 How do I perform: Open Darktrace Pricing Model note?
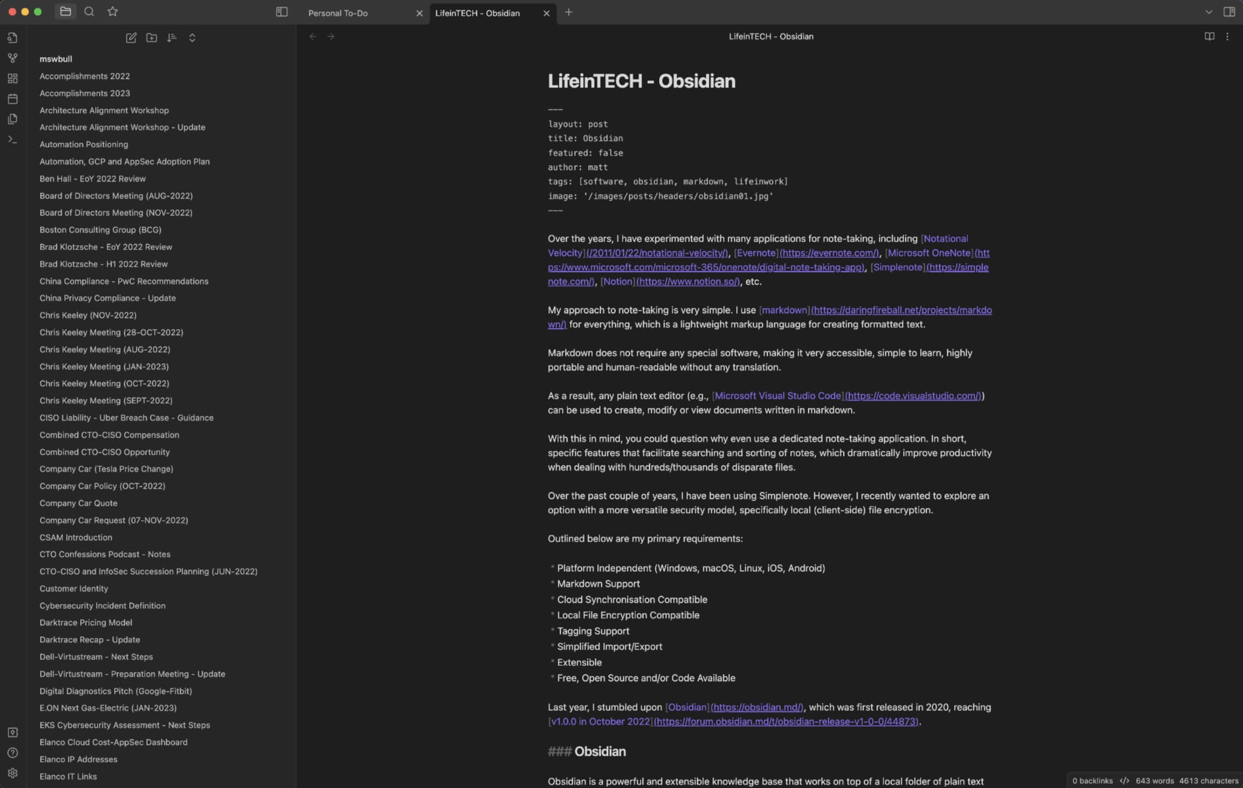click(x=86, y=622)
